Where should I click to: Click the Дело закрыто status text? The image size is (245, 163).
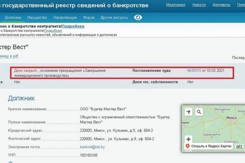click(25, 71)
